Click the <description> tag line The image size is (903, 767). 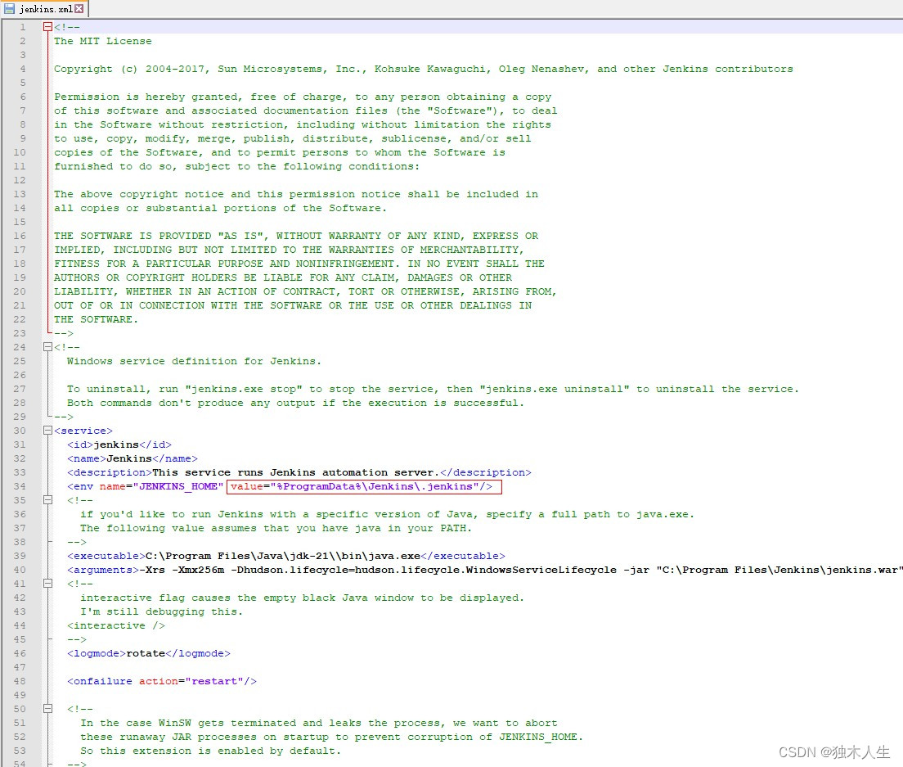pyautogui.click(x=299, y=472)
